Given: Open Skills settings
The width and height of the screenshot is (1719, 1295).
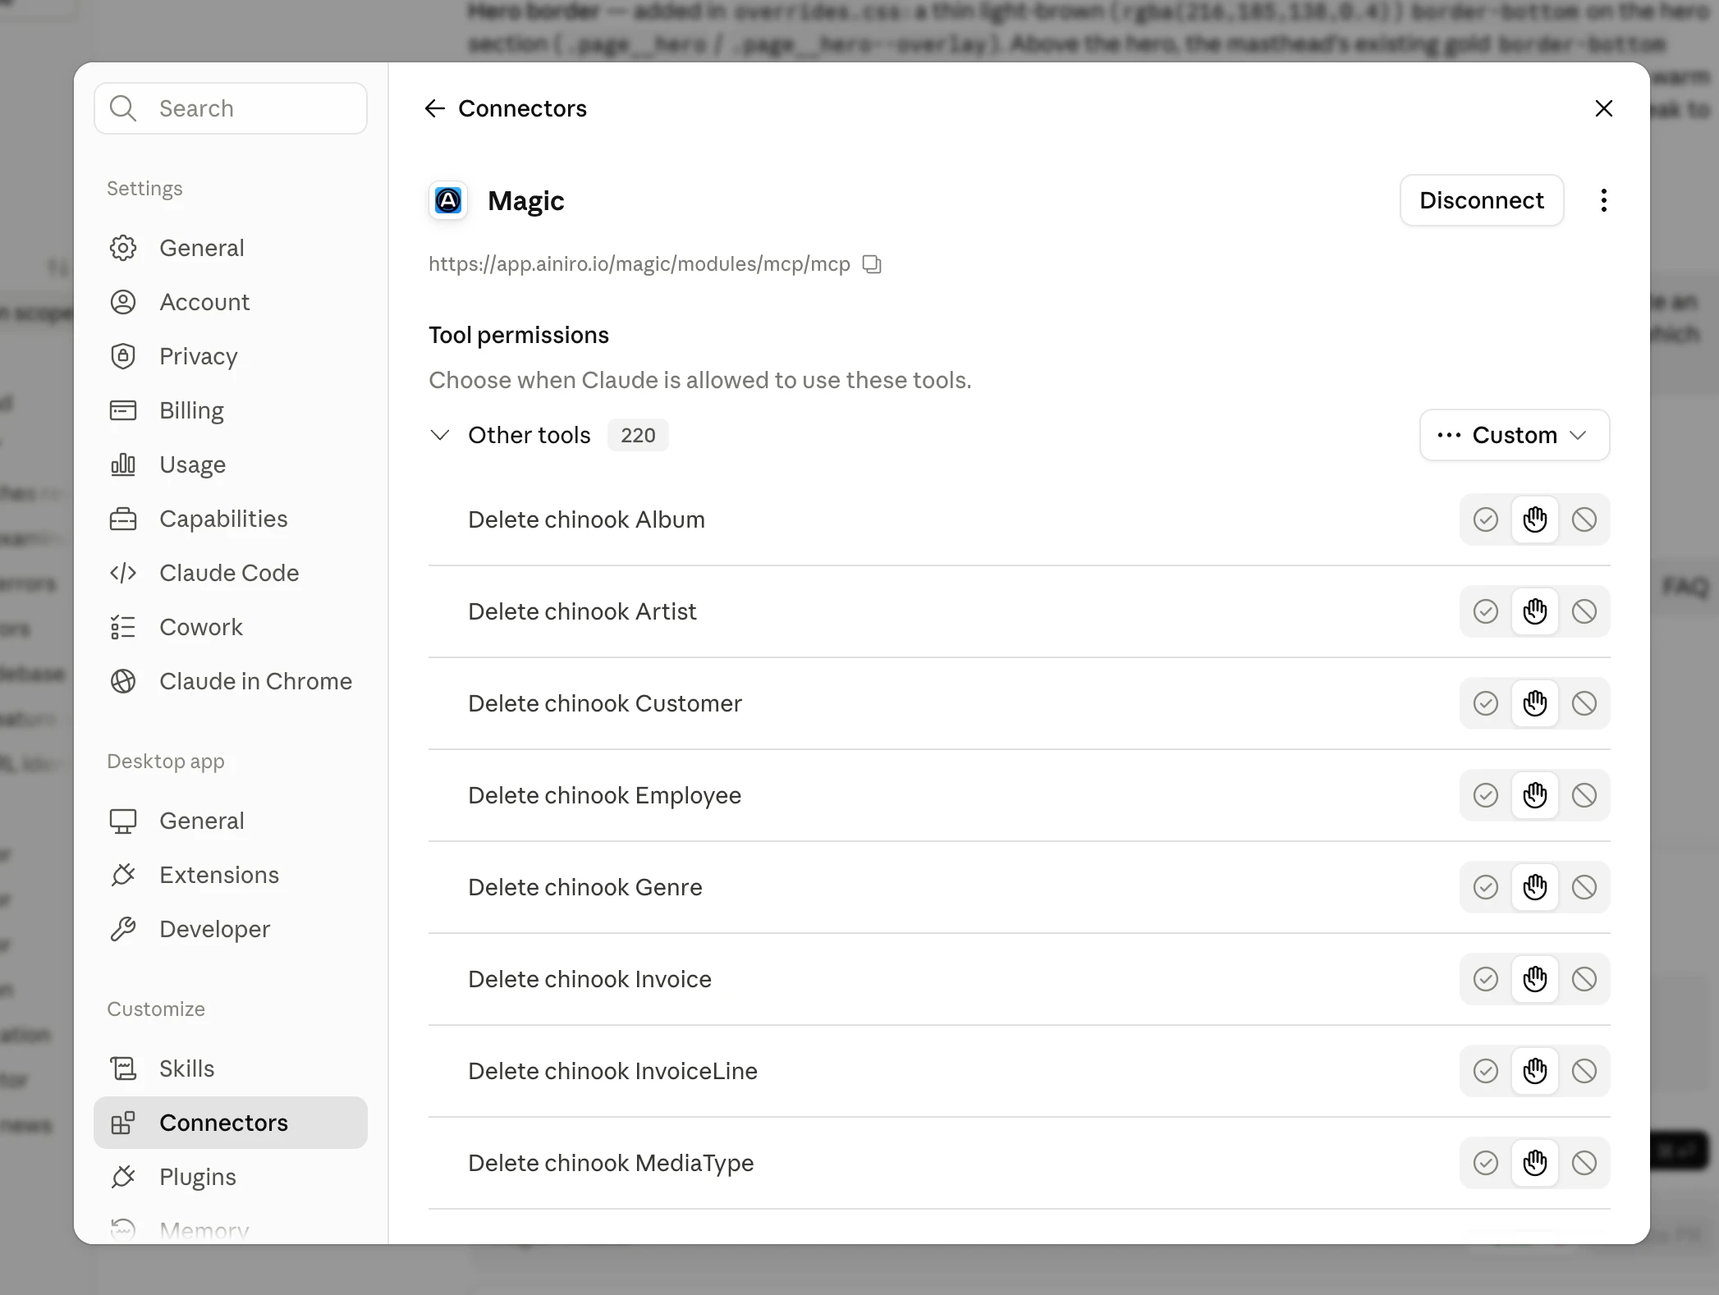Looking at the screenshot, I should pyautogui.click(x=230, y=1068).
